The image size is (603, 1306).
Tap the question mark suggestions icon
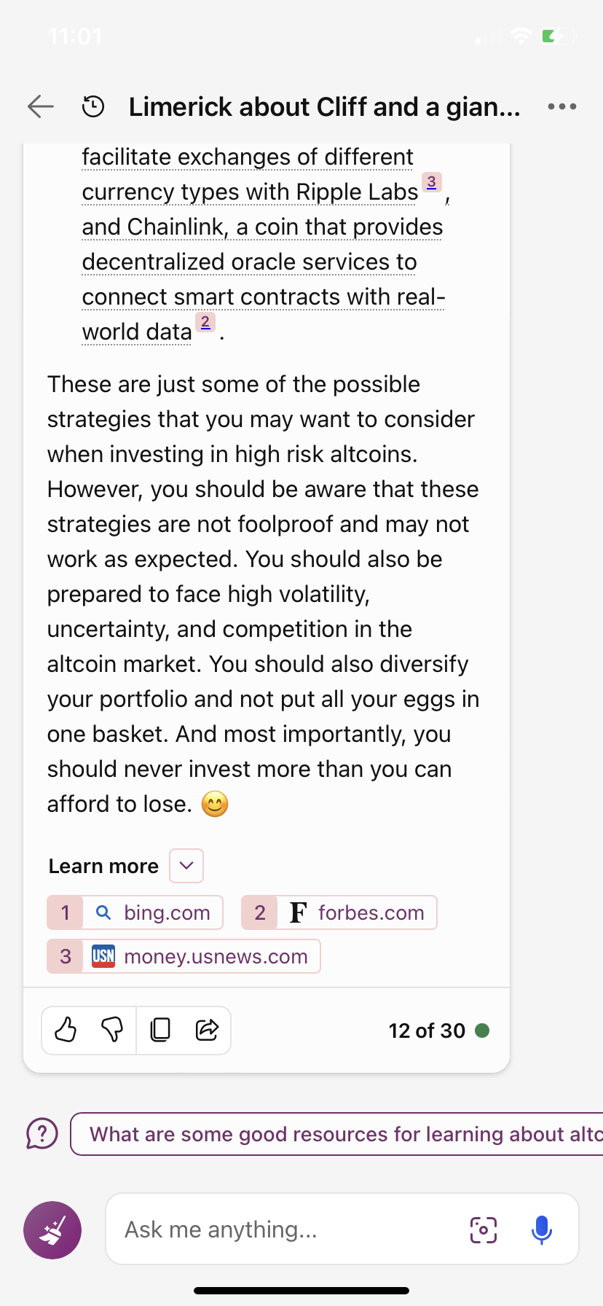click(42, 1134)
